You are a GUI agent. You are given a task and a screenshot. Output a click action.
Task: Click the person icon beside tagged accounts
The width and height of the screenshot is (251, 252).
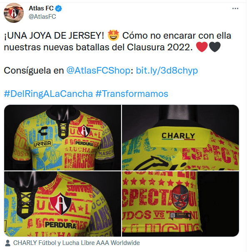click(x=7, y=243)
